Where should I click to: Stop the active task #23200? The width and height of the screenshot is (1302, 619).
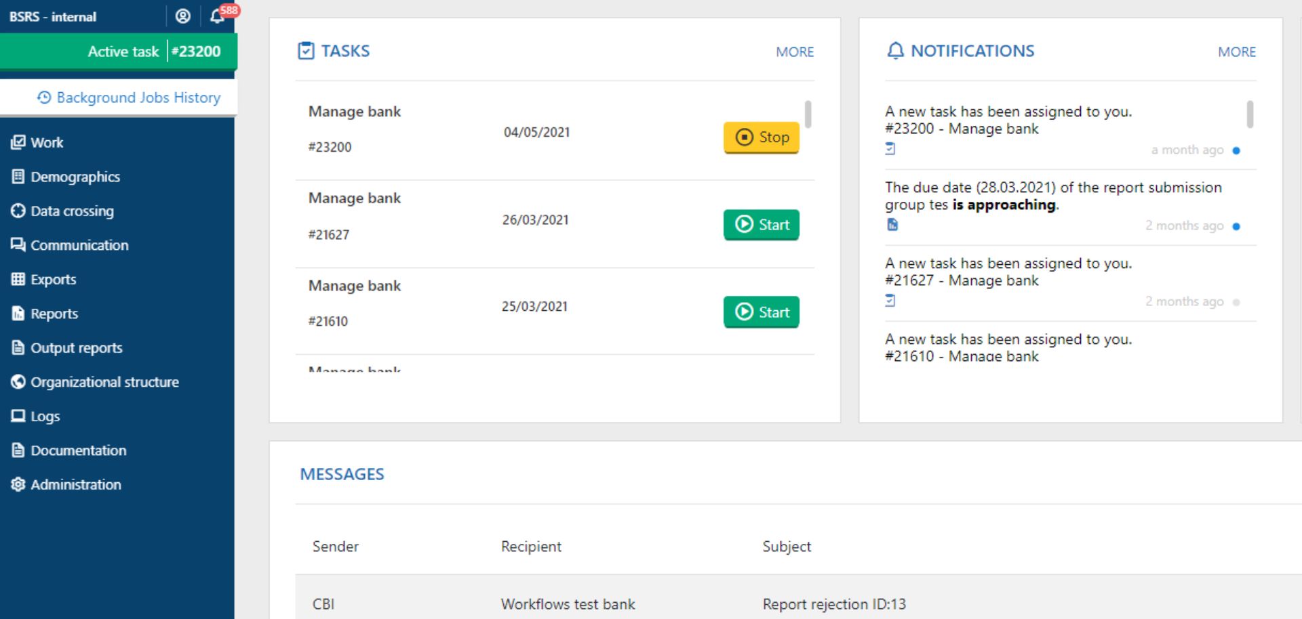tap(761, 137)
